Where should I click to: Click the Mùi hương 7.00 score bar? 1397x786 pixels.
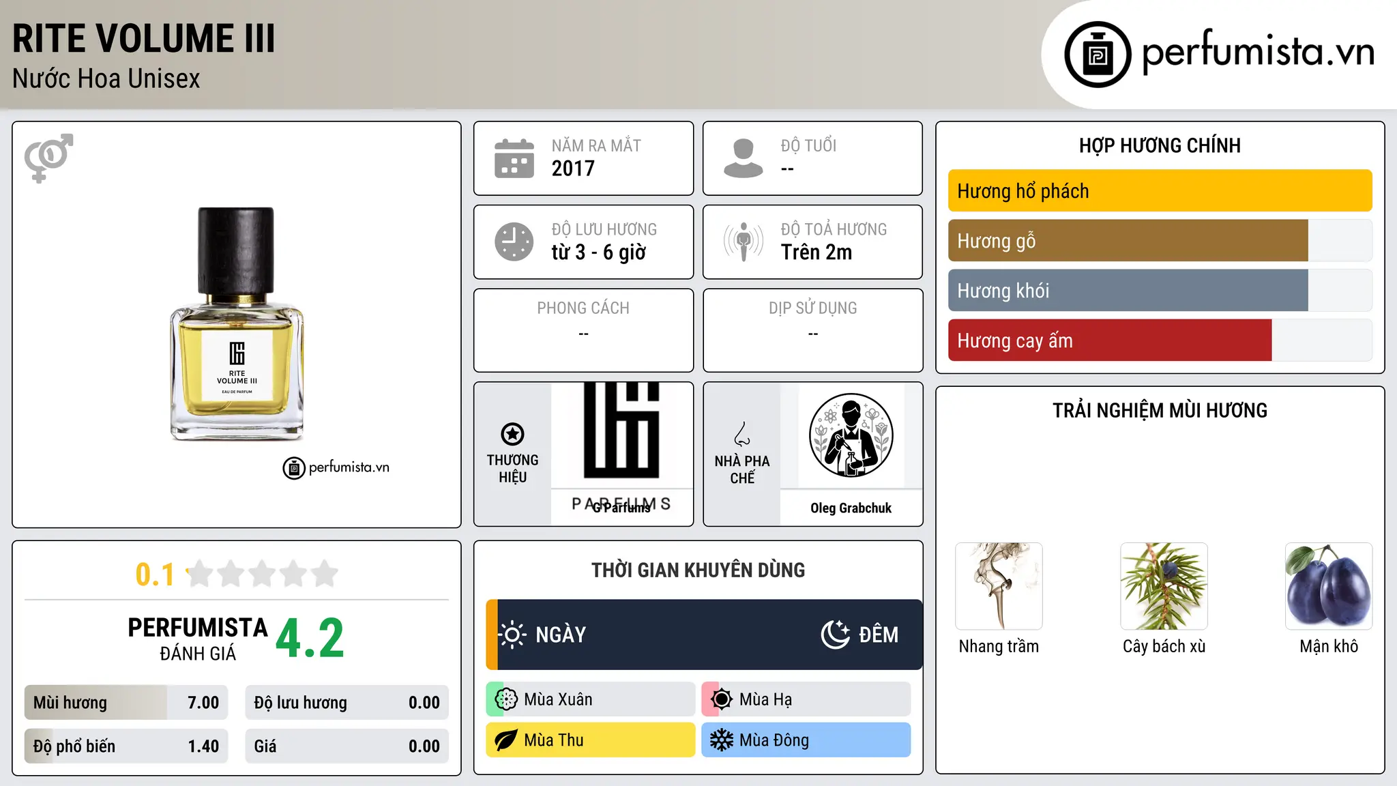pos(126,703)
